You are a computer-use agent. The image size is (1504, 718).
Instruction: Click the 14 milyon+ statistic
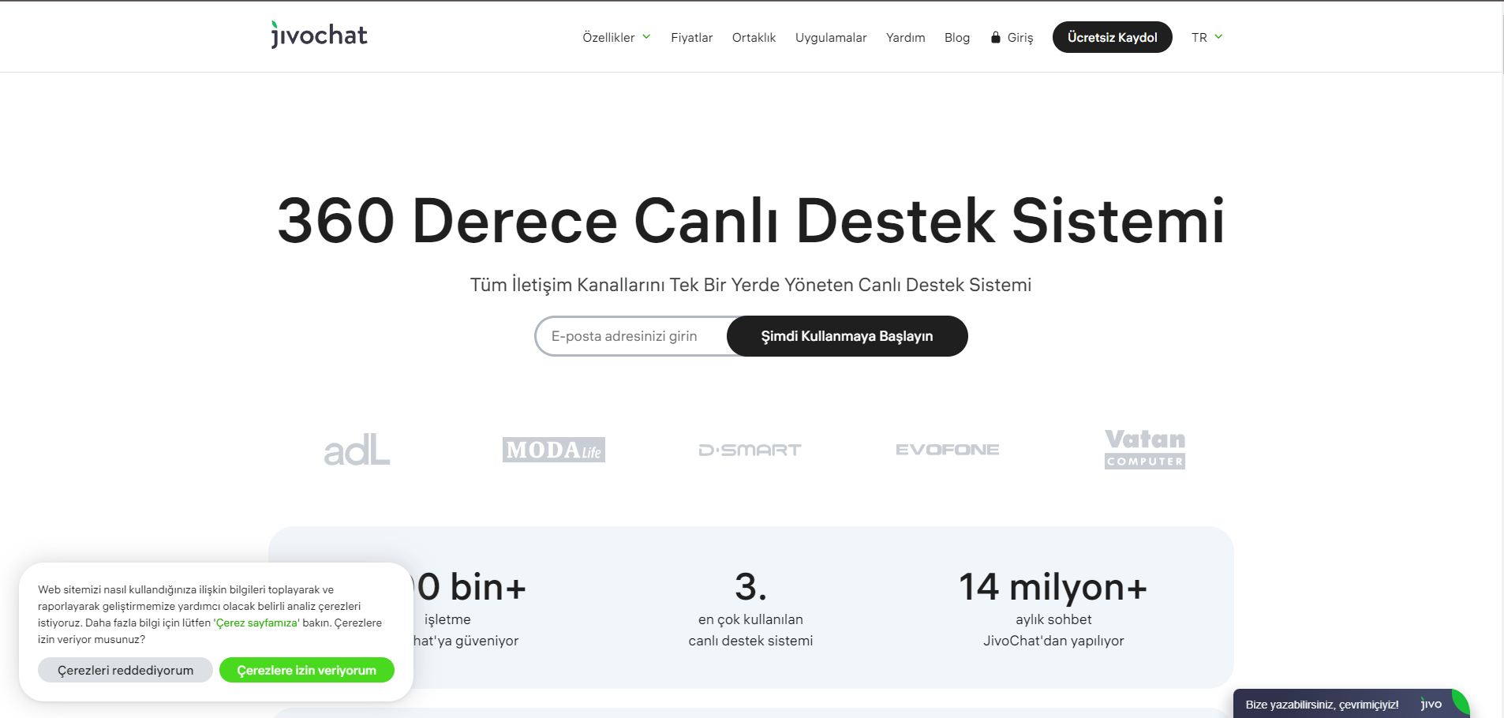1053,587
